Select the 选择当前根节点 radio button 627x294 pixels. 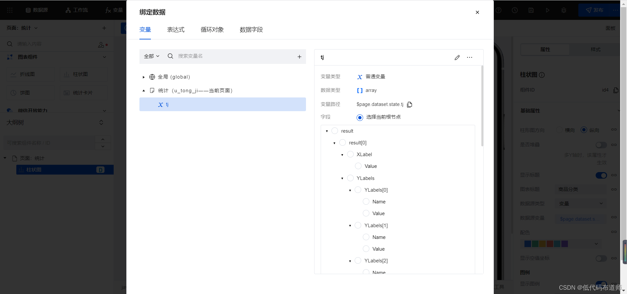click(360, 117)
